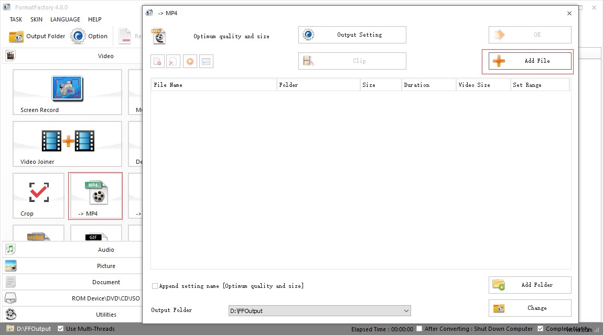Open the Output Folder dropdown

[x=406, y=310]
